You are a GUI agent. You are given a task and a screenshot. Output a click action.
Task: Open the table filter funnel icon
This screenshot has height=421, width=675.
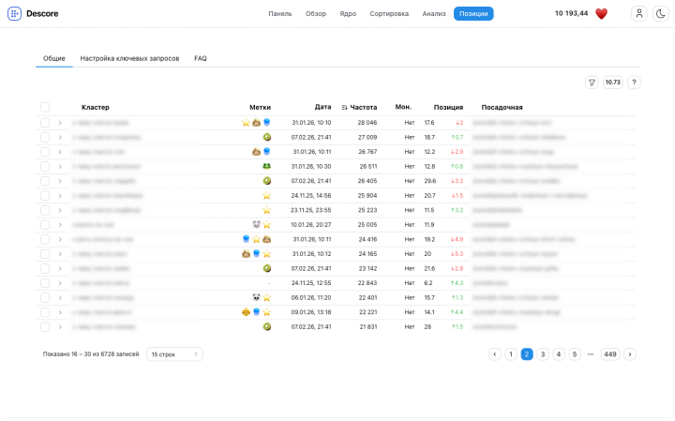coord(592,83)
